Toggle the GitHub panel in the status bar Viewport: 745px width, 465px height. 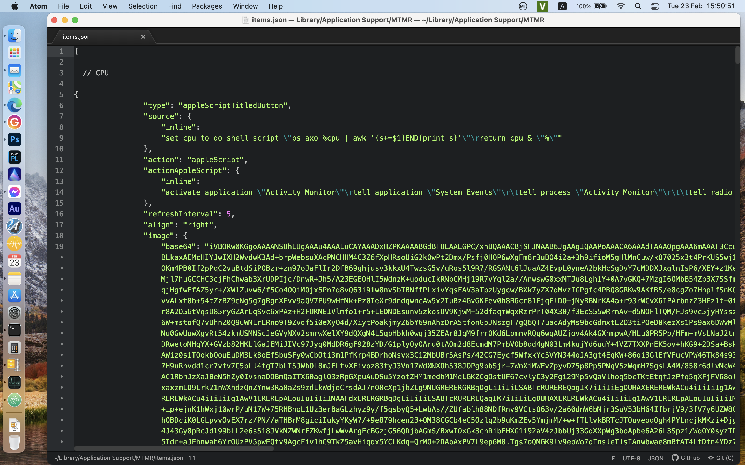point(686,458)
